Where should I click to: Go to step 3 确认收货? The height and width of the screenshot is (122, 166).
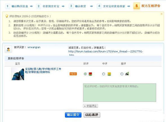click(77, 6)
